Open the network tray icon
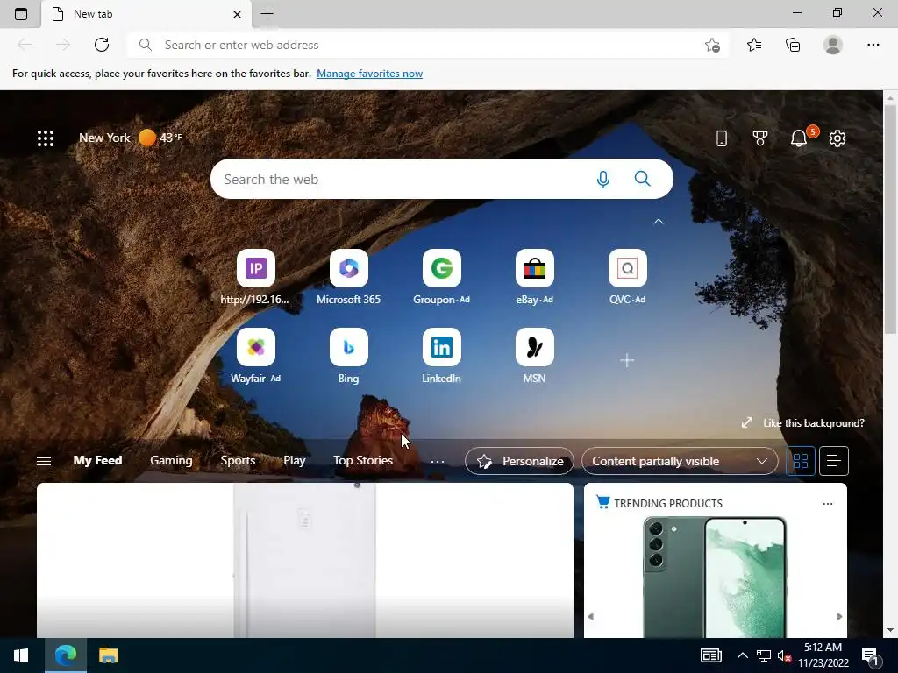 point(764,655)
